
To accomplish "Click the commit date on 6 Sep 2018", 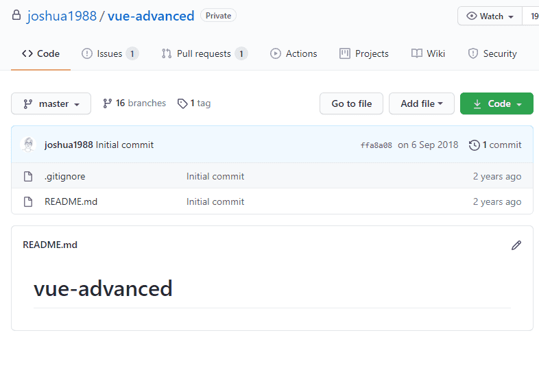I will (428, 145).
